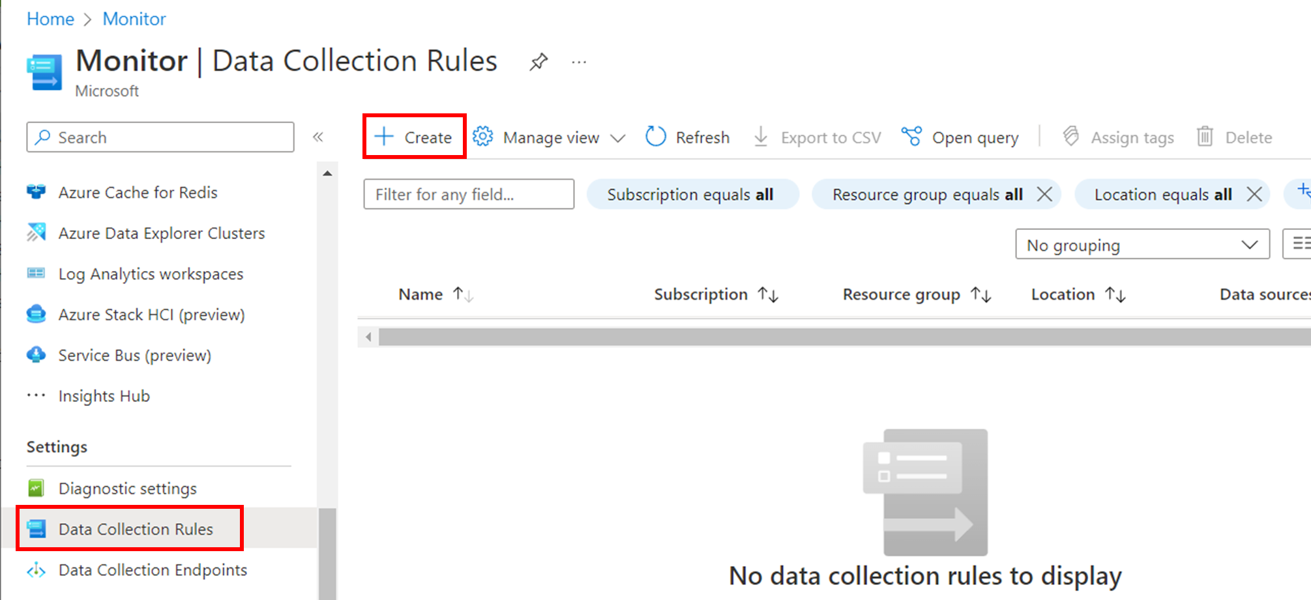Viewport: 1311px width, 600px height.
Task: Navigate to Home via breadcrumb
Action: point(50,19)
